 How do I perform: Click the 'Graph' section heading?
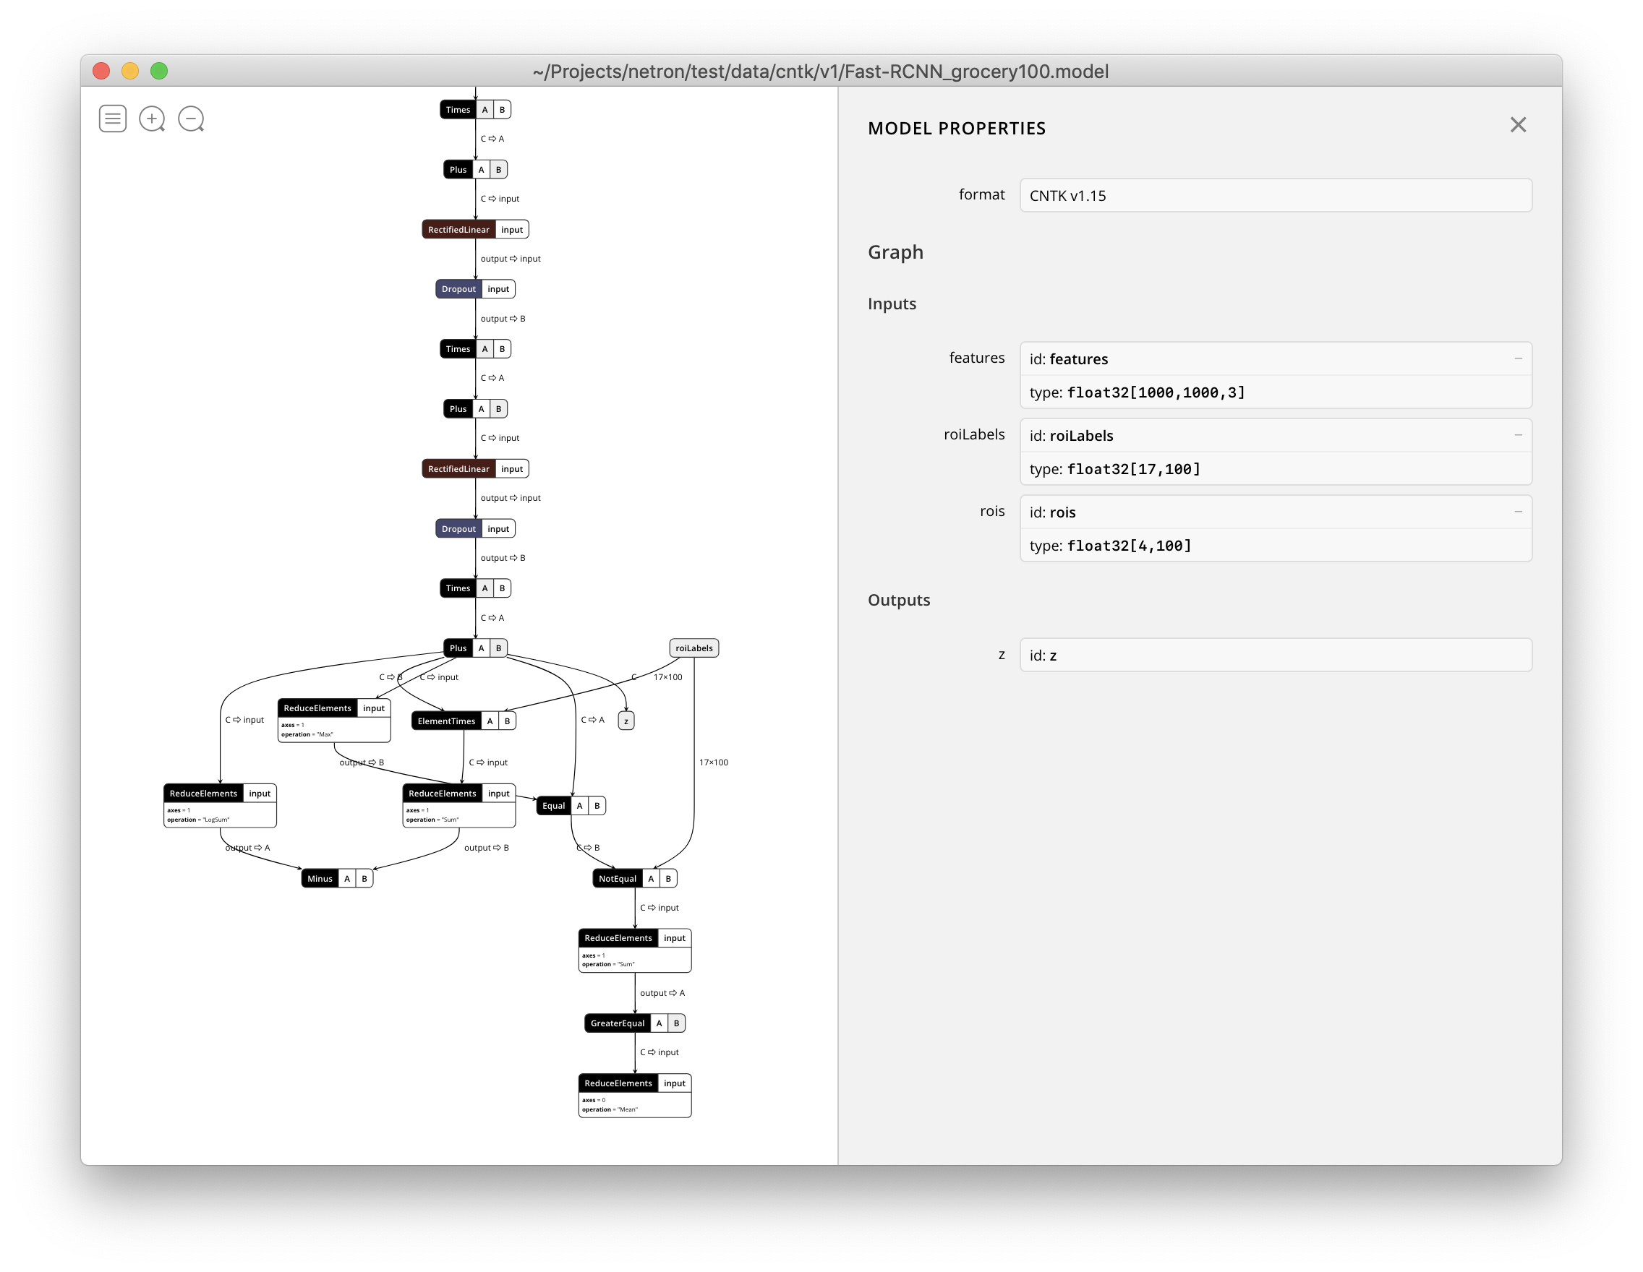pyautogui.click(x=895, y=252)
